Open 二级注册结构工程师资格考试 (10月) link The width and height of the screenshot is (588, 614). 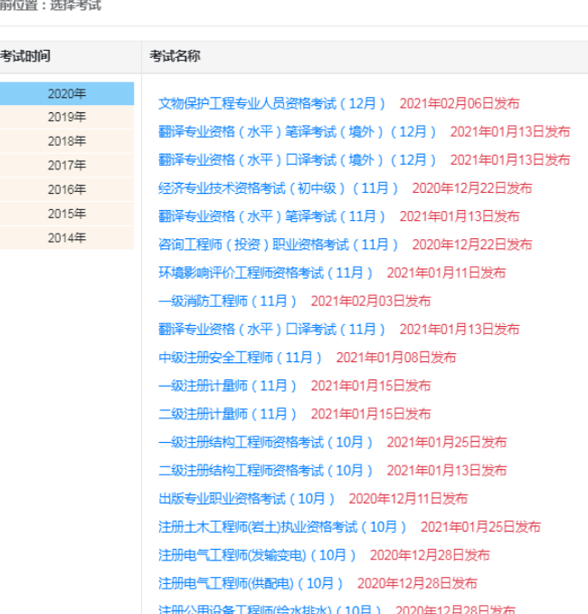pos(266,471)
